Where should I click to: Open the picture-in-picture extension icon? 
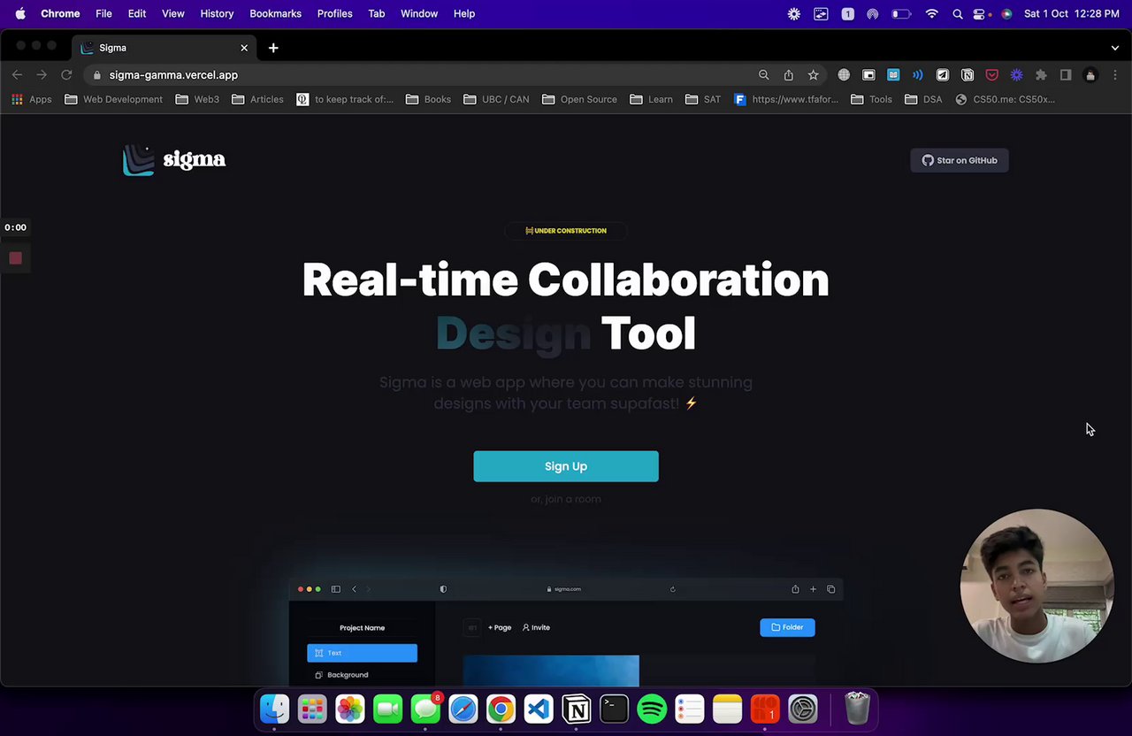pyautogui.click(x=868, y=75)
